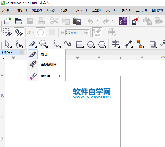The image size is (165, 147).
Task: Open the undo history dropdown arrow
Action: coord(97,21)
